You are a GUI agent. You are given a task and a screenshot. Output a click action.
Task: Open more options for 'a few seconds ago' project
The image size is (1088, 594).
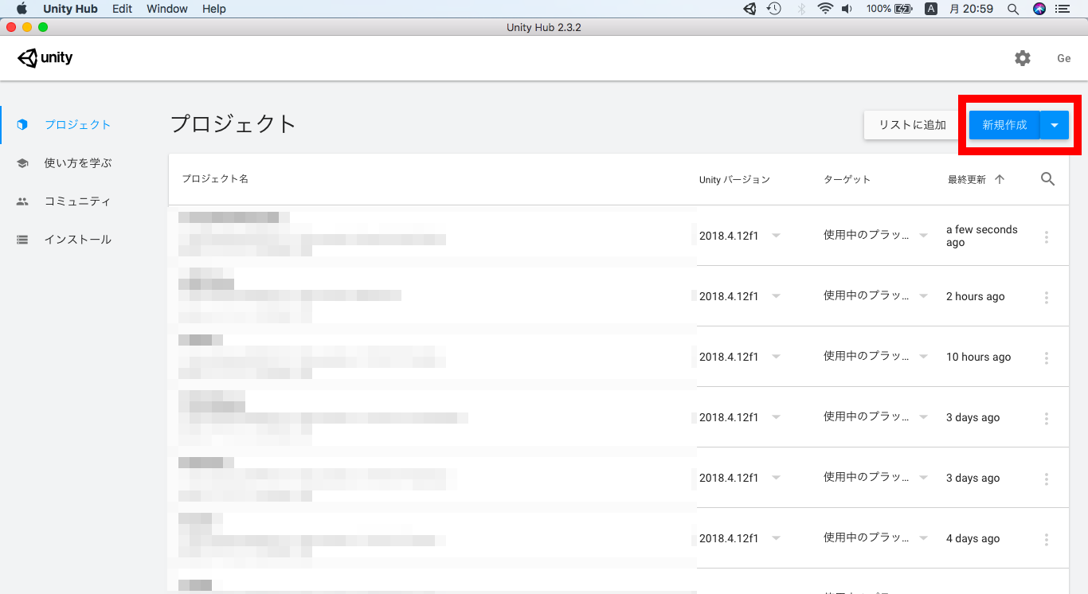pos(1047,236)
